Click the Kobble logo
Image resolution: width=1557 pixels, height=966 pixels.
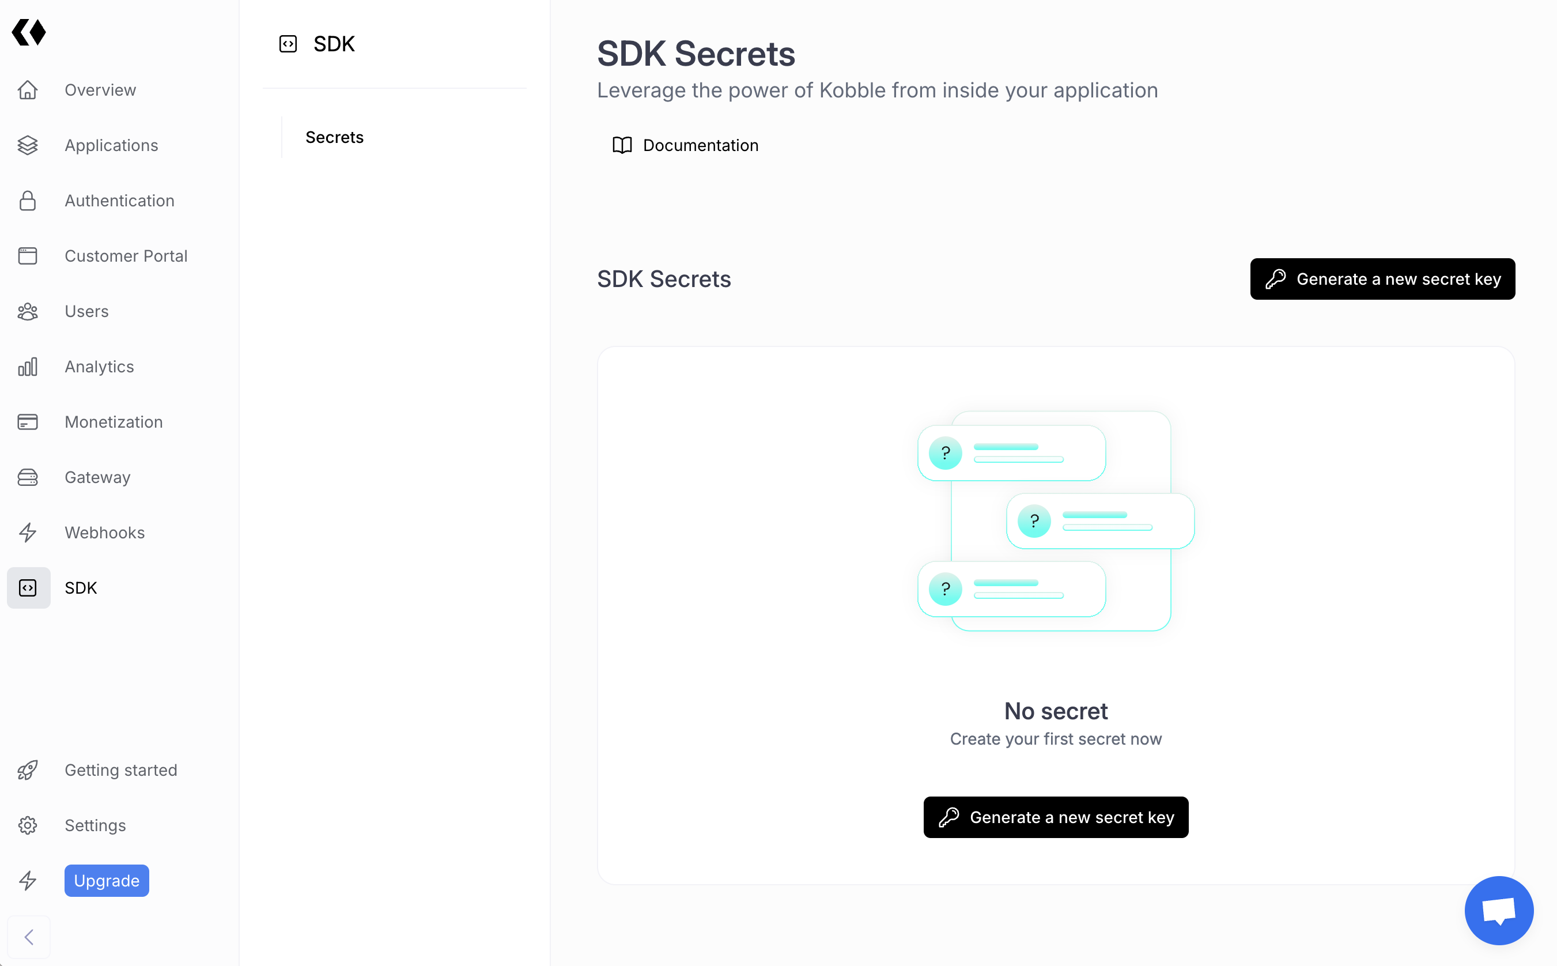pyautogui.click(x=29, y=32)
